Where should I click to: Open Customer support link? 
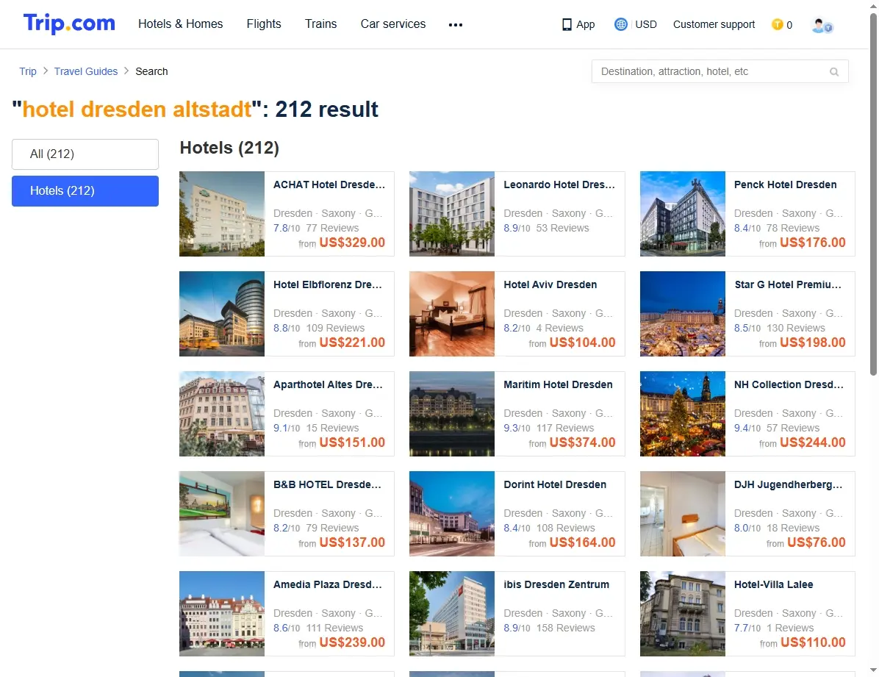click(x=714, y=24)
